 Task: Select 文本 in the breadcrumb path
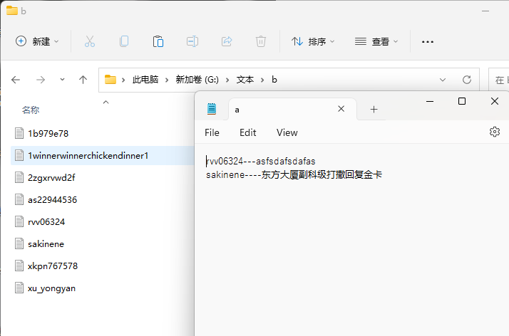click(x=245, y=80)
